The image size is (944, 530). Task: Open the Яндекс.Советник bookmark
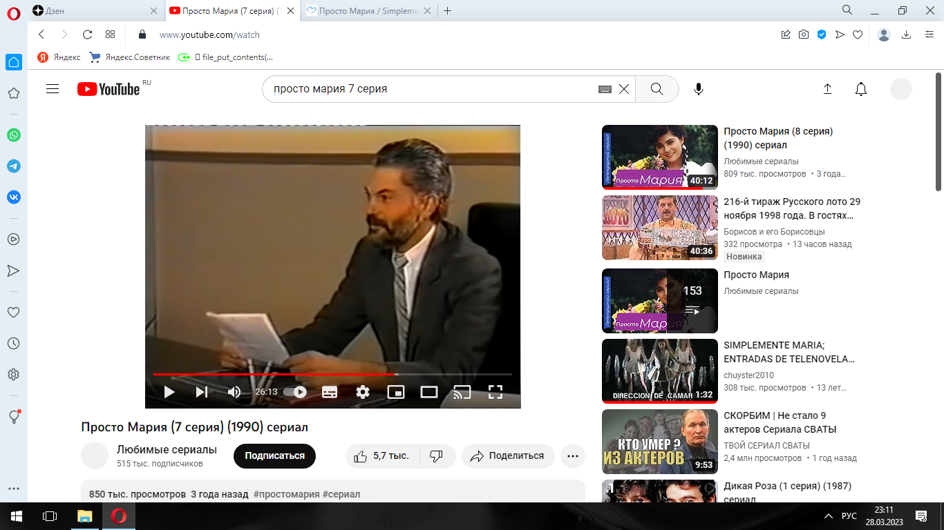pos(130,57)
